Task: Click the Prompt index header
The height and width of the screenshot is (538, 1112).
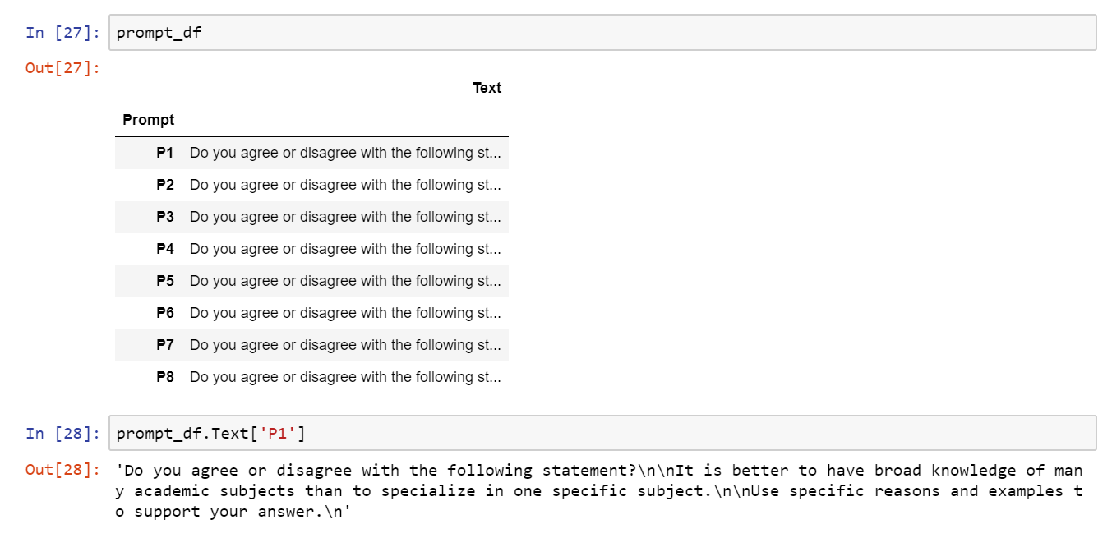Action: click(149, 120)
